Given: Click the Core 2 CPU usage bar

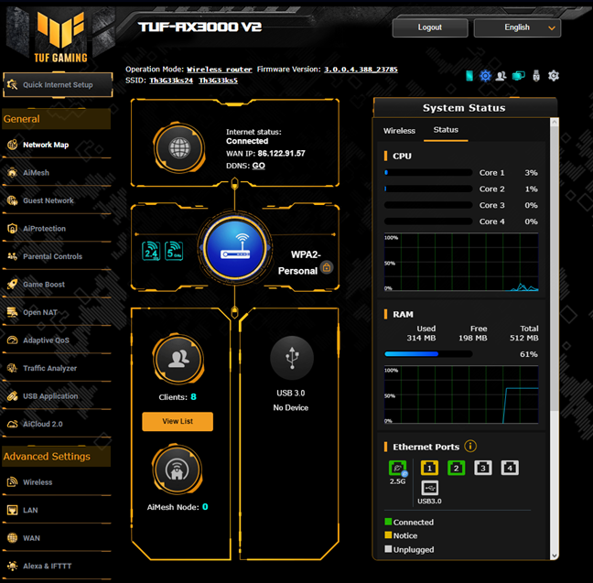Looking at the screenshot, I should coord(428,189).
